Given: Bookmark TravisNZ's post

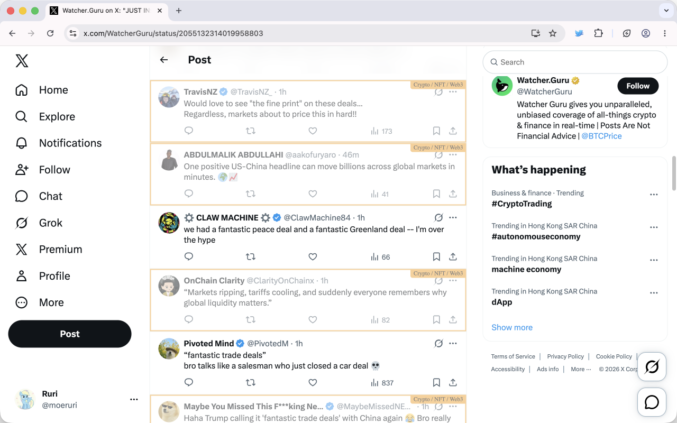Looking at the screenshot, I should tap(436, 131).
